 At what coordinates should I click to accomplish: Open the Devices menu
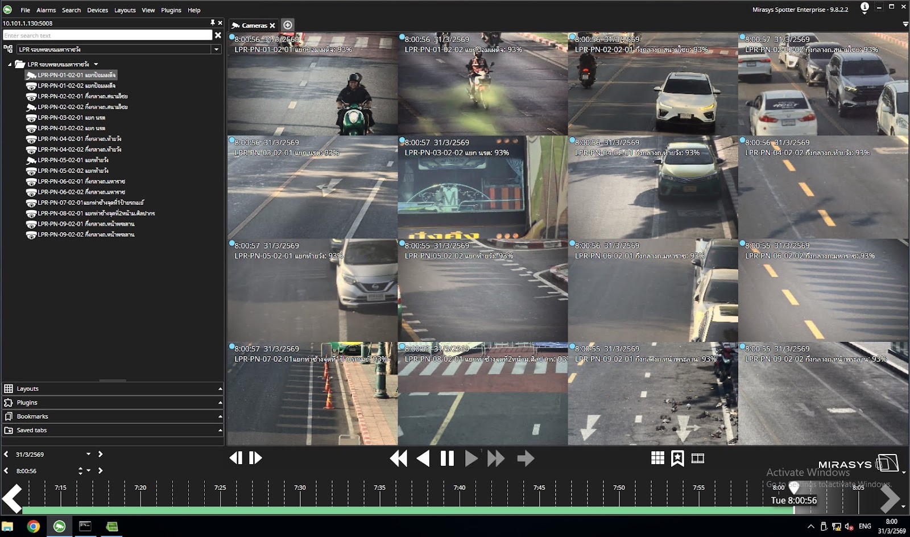pos(97,10)
